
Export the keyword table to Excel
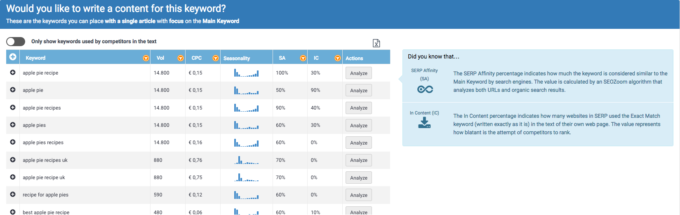(376, 43)
